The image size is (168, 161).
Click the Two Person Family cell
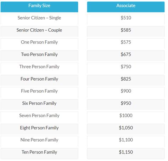click(x=39, y=56)
